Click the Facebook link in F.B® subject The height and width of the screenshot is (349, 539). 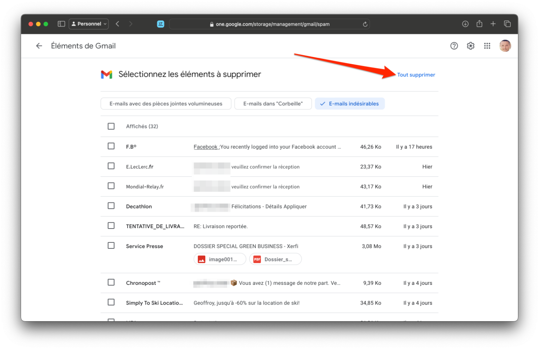206,147
